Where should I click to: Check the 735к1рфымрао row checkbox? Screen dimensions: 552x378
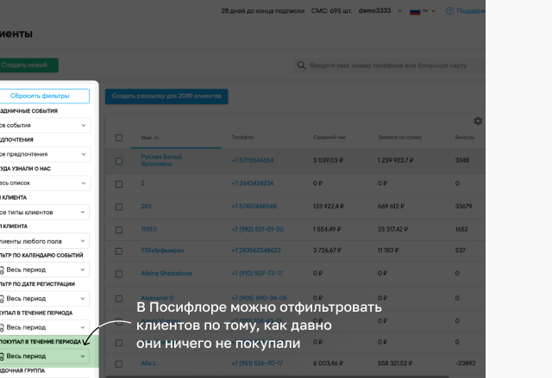pos(119,251)
